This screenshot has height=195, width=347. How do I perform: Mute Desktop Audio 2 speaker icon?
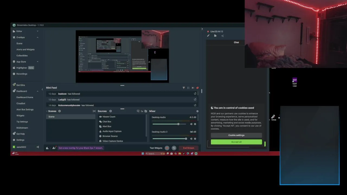coord(191,139)
